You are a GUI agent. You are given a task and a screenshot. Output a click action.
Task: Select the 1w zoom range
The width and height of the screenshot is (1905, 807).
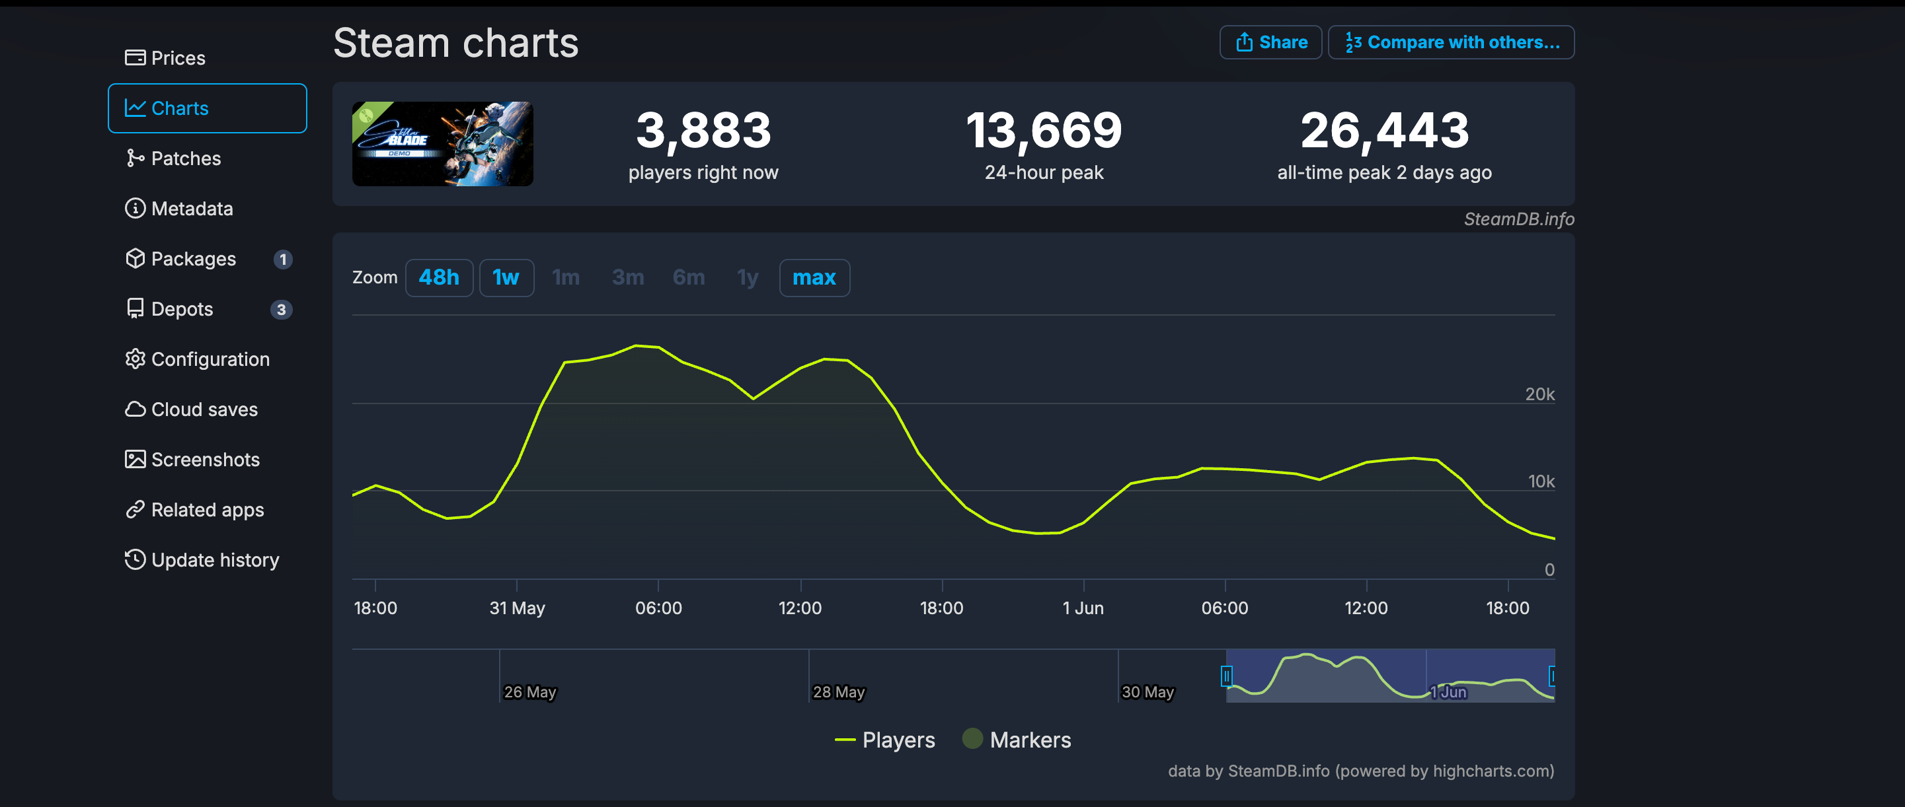point(506,278)
